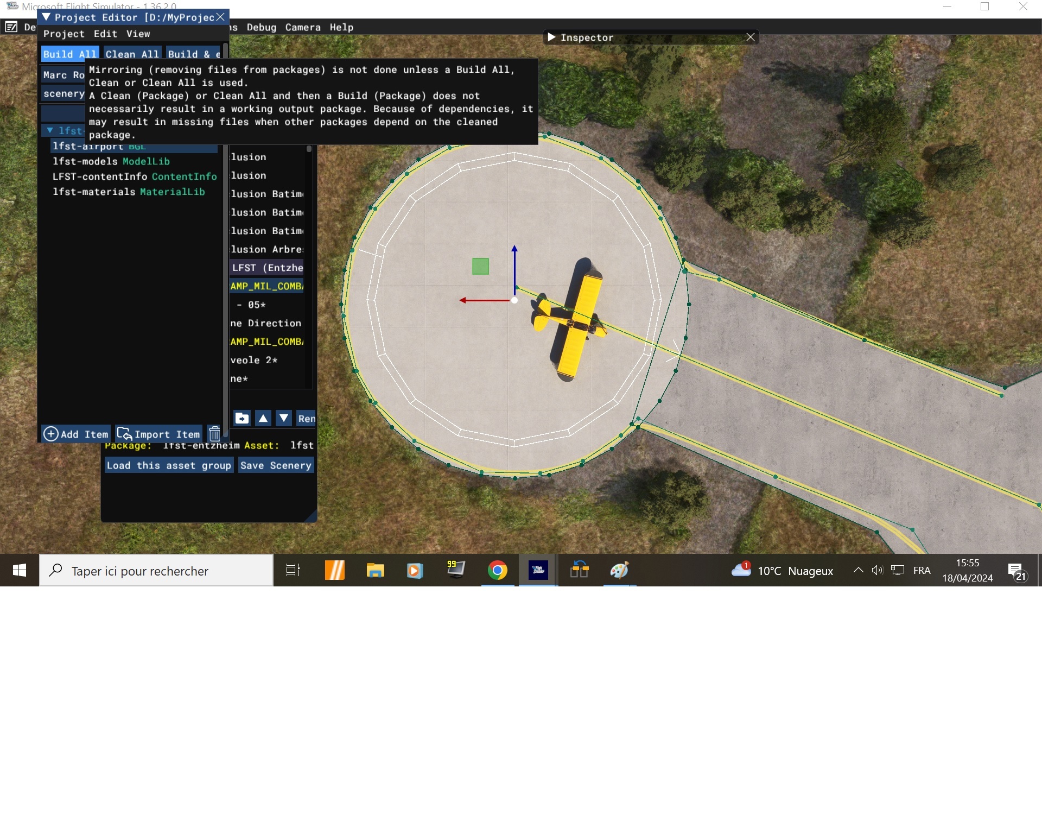1042x834 pixels.
Task: Click the Save Scenery button
Action: click(x=276, y=465)
